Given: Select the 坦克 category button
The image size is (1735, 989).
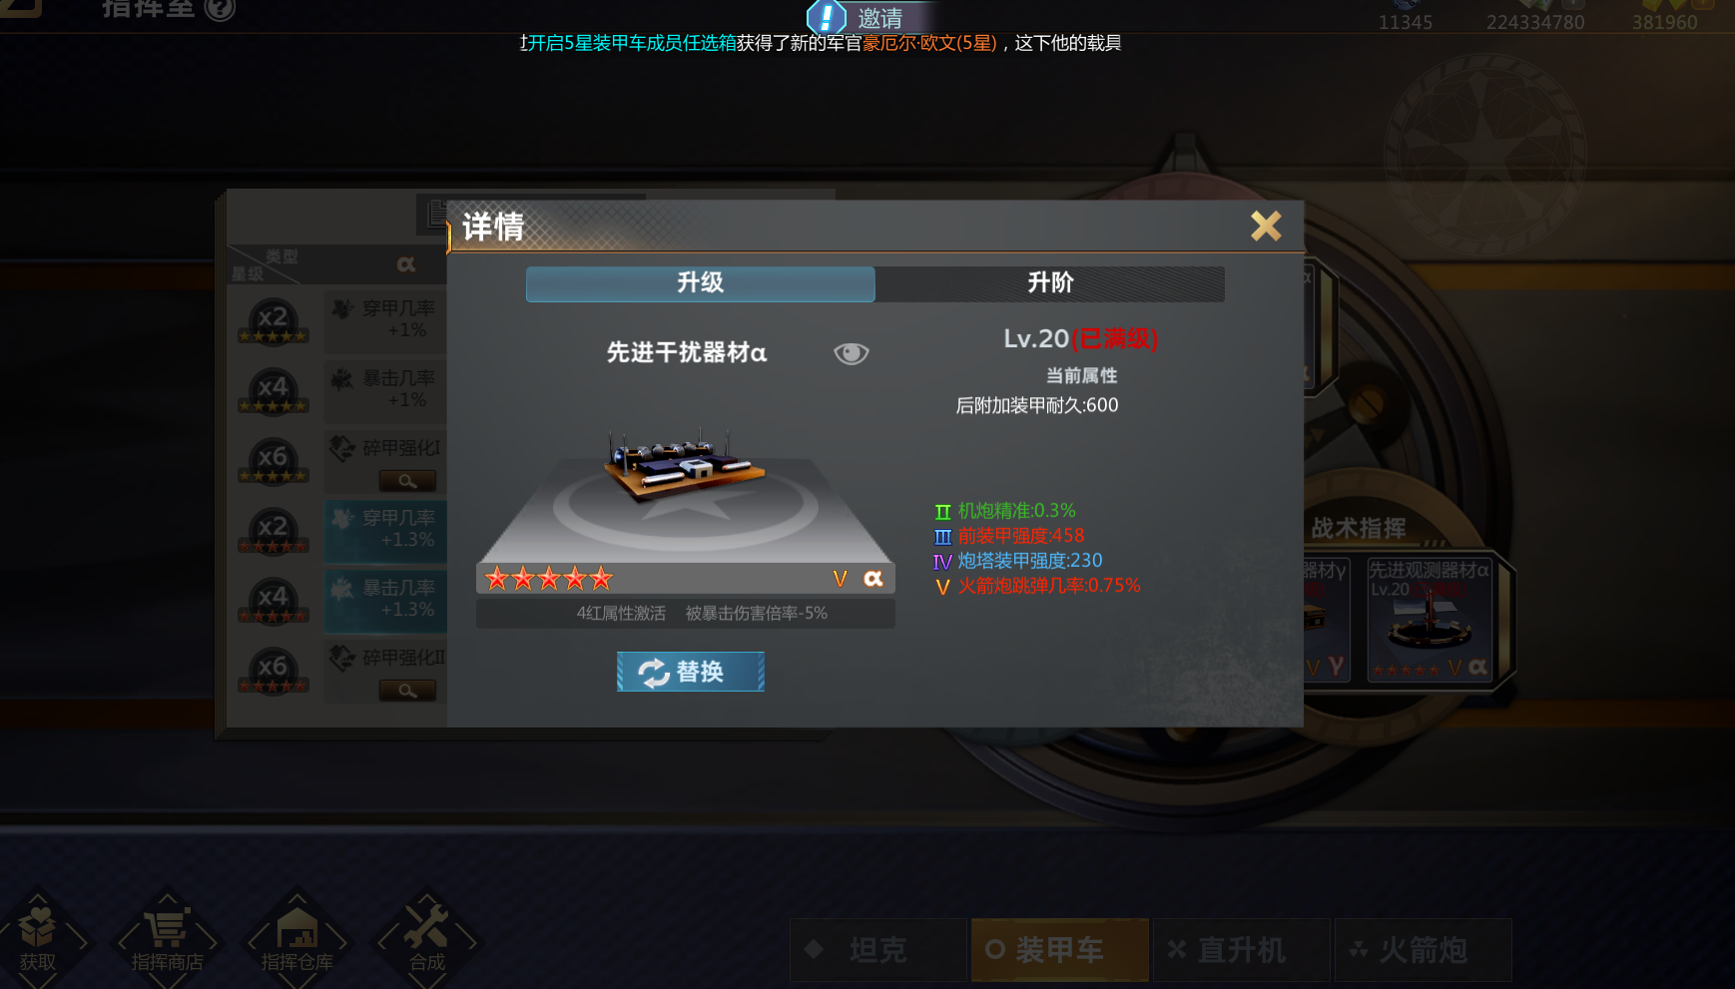Looking at the screenshot, I should [878, 950].
